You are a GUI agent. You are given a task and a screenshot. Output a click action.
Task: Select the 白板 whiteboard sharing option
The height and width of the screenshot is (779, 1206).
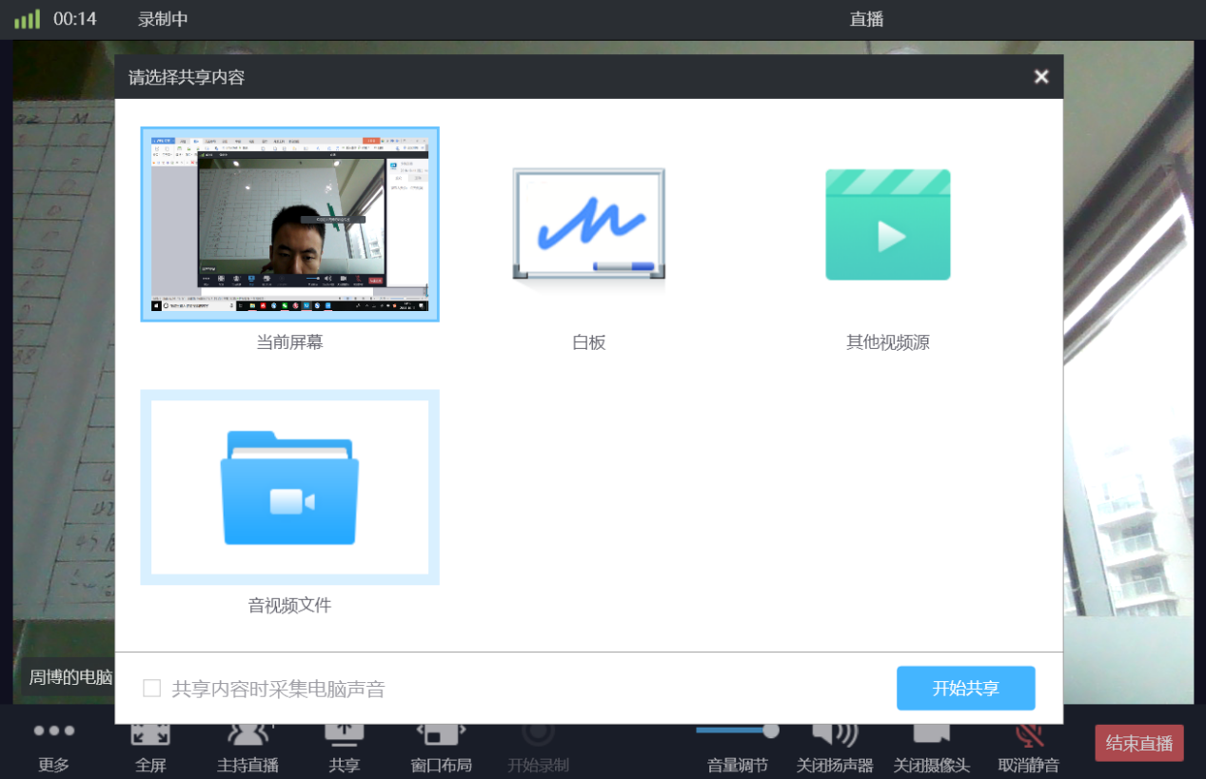(x=588, y=225)
